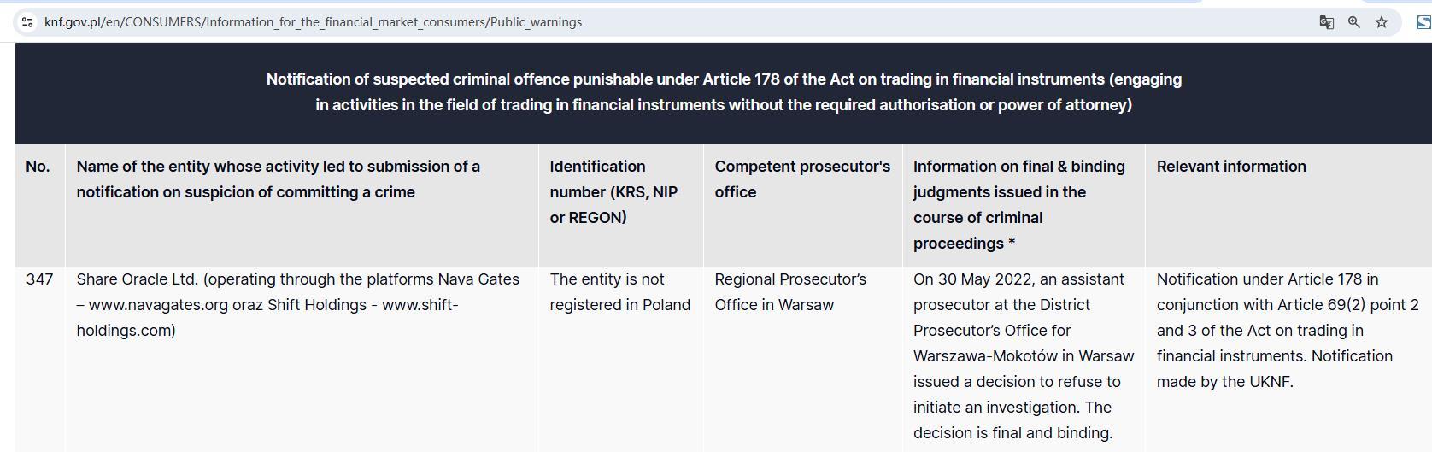Click 'Competent prosecutor's office' column header
1432x452 pixels.
801,179
